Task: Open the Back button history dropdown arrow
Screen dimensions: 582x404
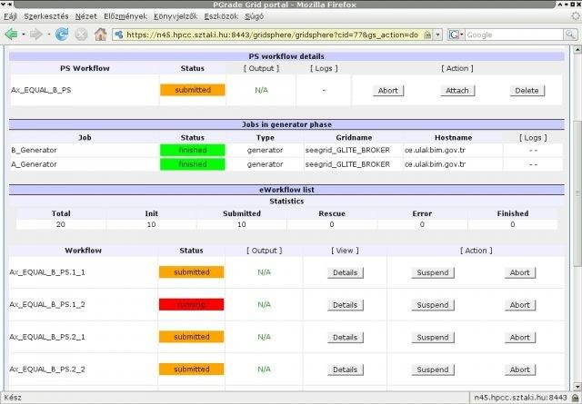Action: click(x=24, y=34)
